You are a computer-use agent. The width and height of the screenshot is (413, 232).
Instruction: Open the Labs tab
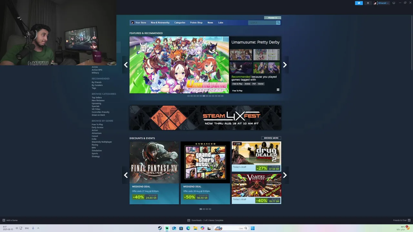221,23
